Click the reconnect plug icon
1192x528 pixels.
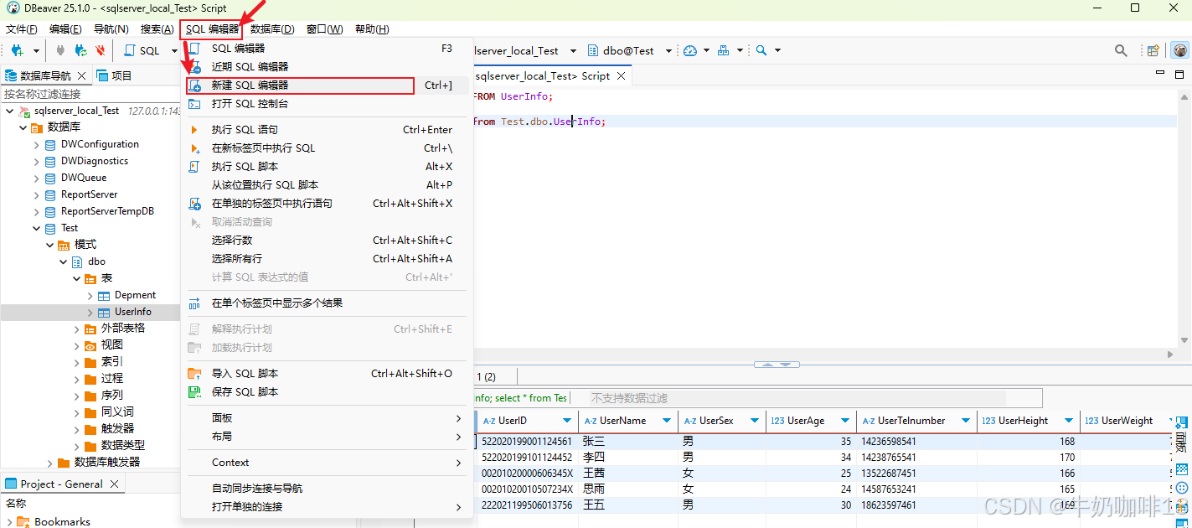tap(80, 51)
